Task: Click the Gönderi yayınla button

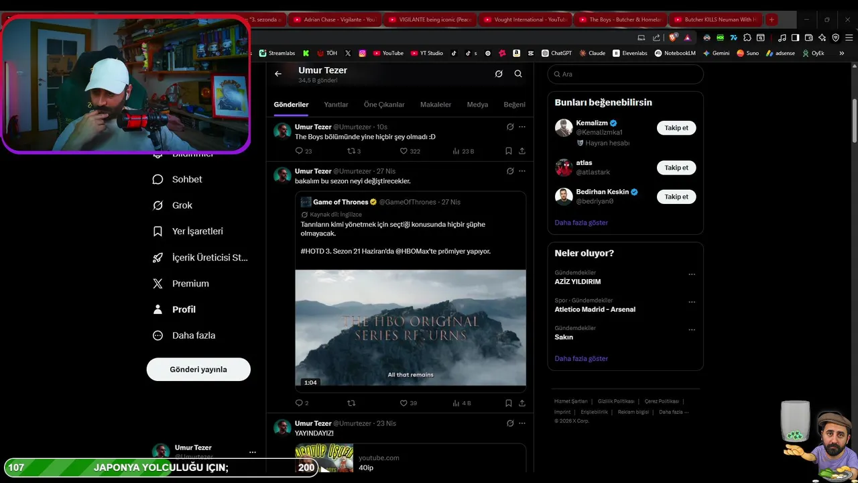Action: coord(198,370)
